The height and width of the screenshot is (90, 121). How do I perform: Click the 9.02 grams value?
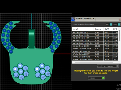(x=97, y=59)
